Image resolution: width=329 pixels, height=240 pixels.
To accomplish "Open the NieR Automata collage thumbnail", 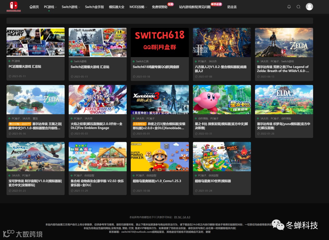I will [97, 42].
